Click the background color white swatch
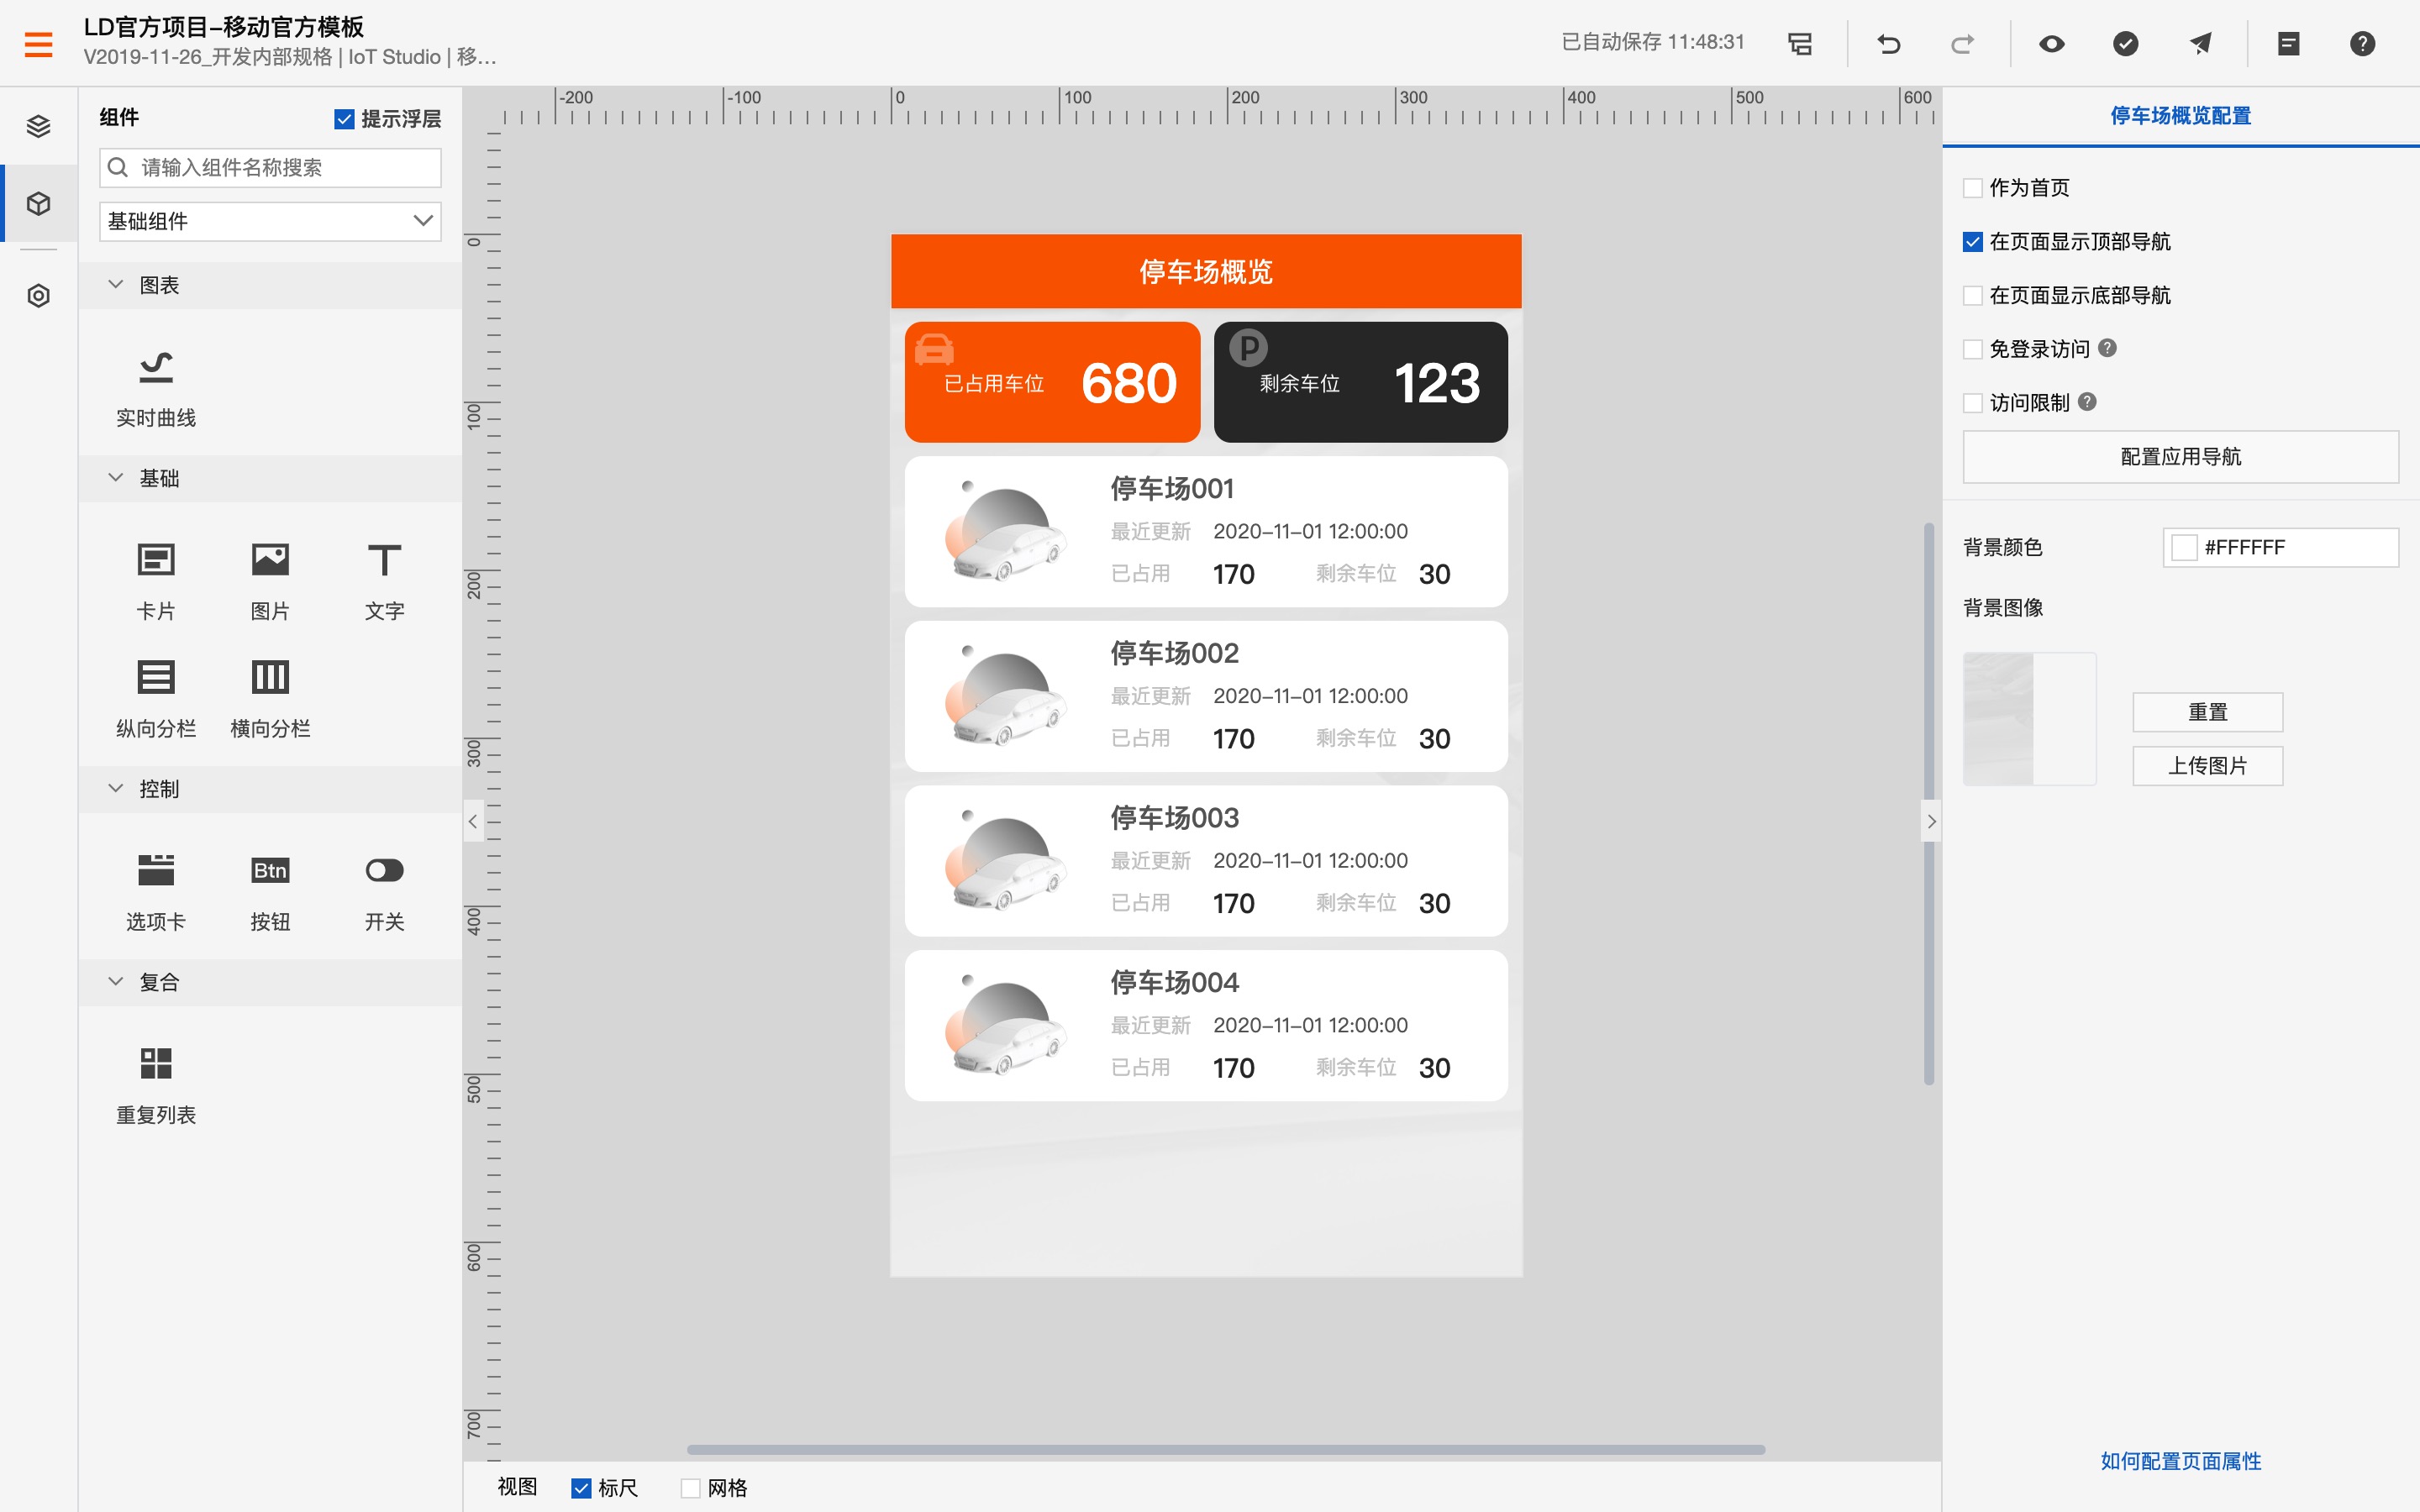The width and height of the screenshot is (2420, 1512). point(2185,547)
